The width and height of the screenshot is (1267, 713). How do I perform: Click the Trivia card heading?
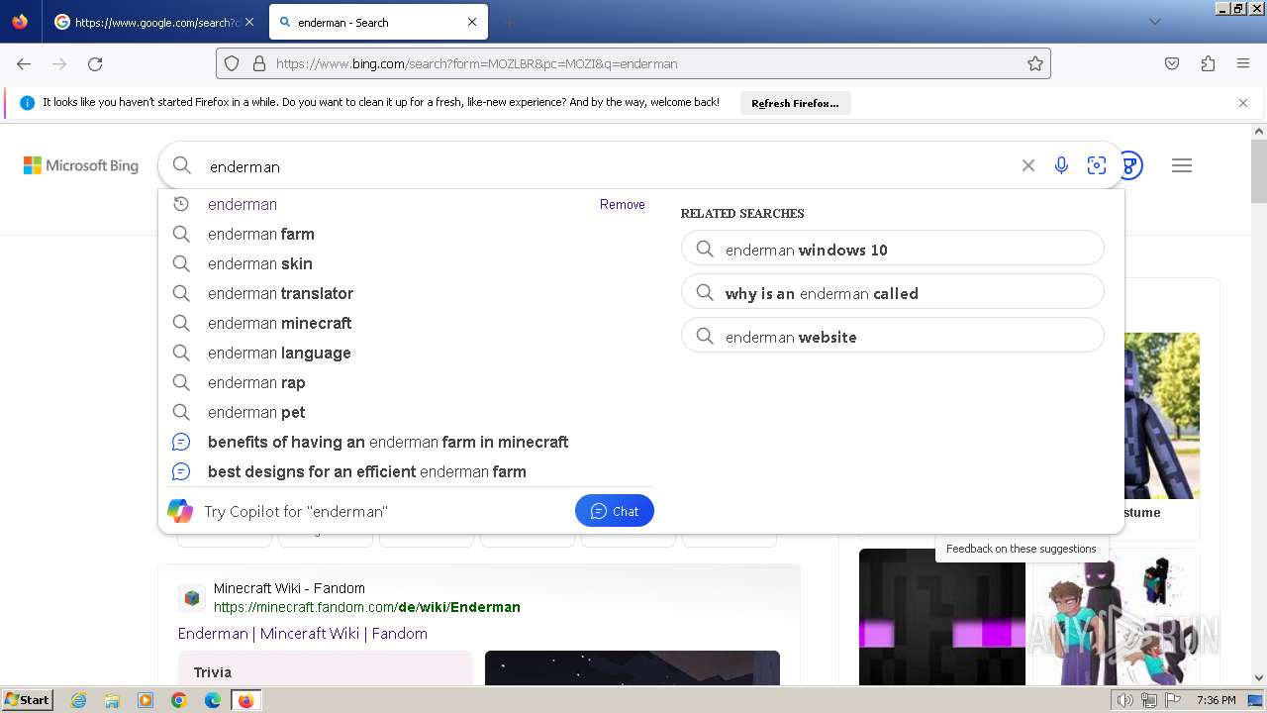tap(213, 672)
